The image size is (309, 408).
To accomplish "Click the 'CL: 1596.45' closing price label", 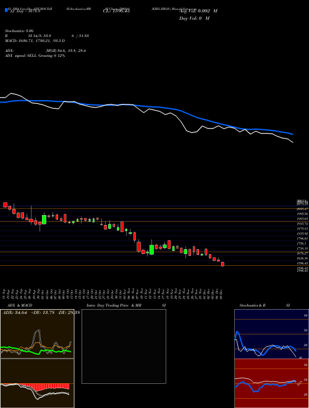I will click(116, 11).
